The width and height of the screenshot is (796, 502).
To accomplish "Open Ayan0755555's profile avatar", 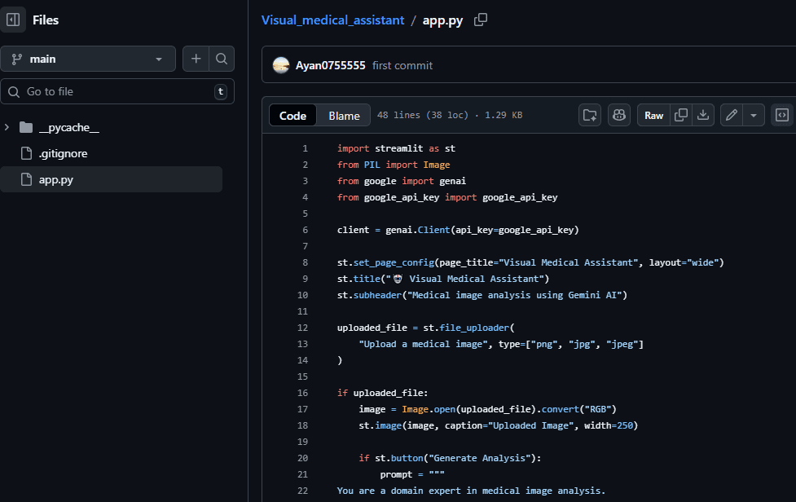I will 281,64.
